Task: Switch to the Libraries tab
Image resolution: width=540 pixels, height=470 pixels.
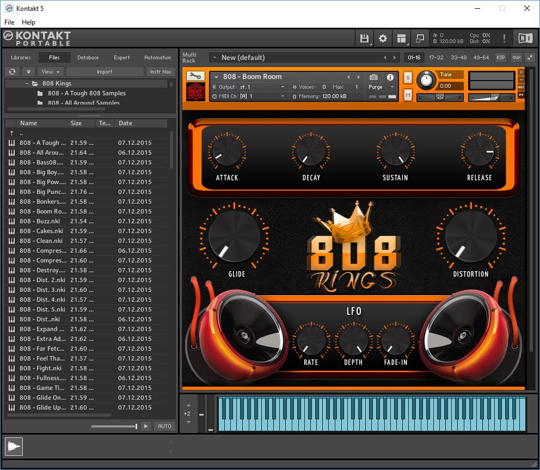Action: pos(21,58)
